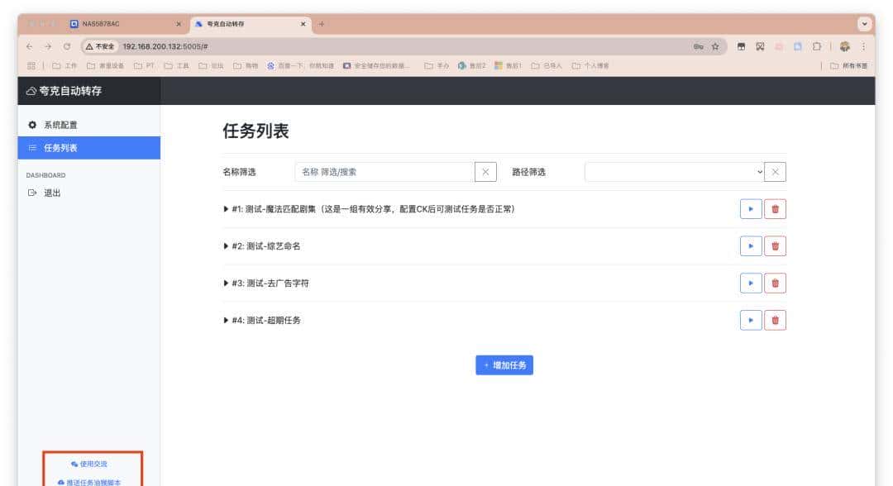Open the Chrome three-dot menu
Screen dimensions: 893x486
pyautogui.click(x=865, y=47)
